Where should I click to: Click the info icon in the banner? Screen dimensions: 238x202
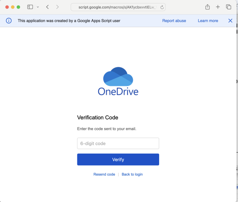[9, 21]
